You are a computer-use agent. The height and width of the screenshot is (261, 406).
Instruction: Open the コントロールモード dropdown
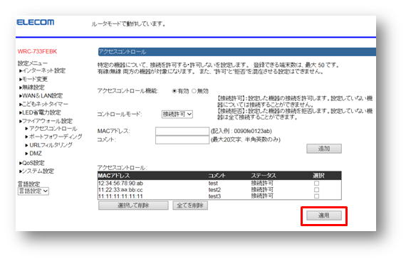click(x=177, y=114)
